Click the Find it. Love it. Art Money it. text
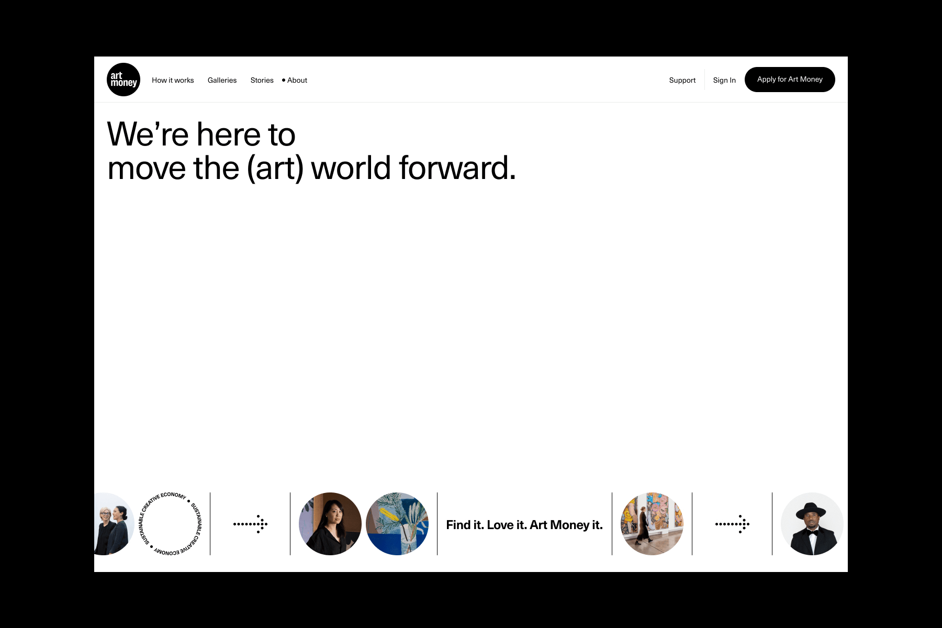Viewport: 942px width, 628px height. pyautogui.click(x=524, y=525)
